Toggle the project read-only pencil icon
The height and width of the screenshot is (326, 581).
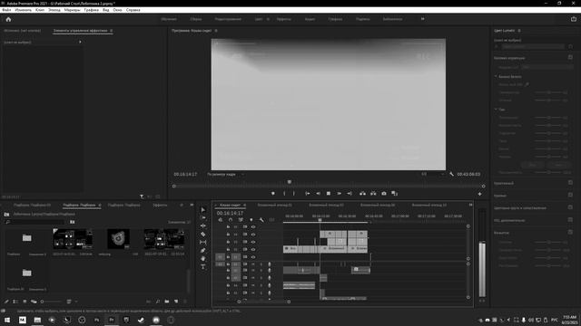point(6,302)
